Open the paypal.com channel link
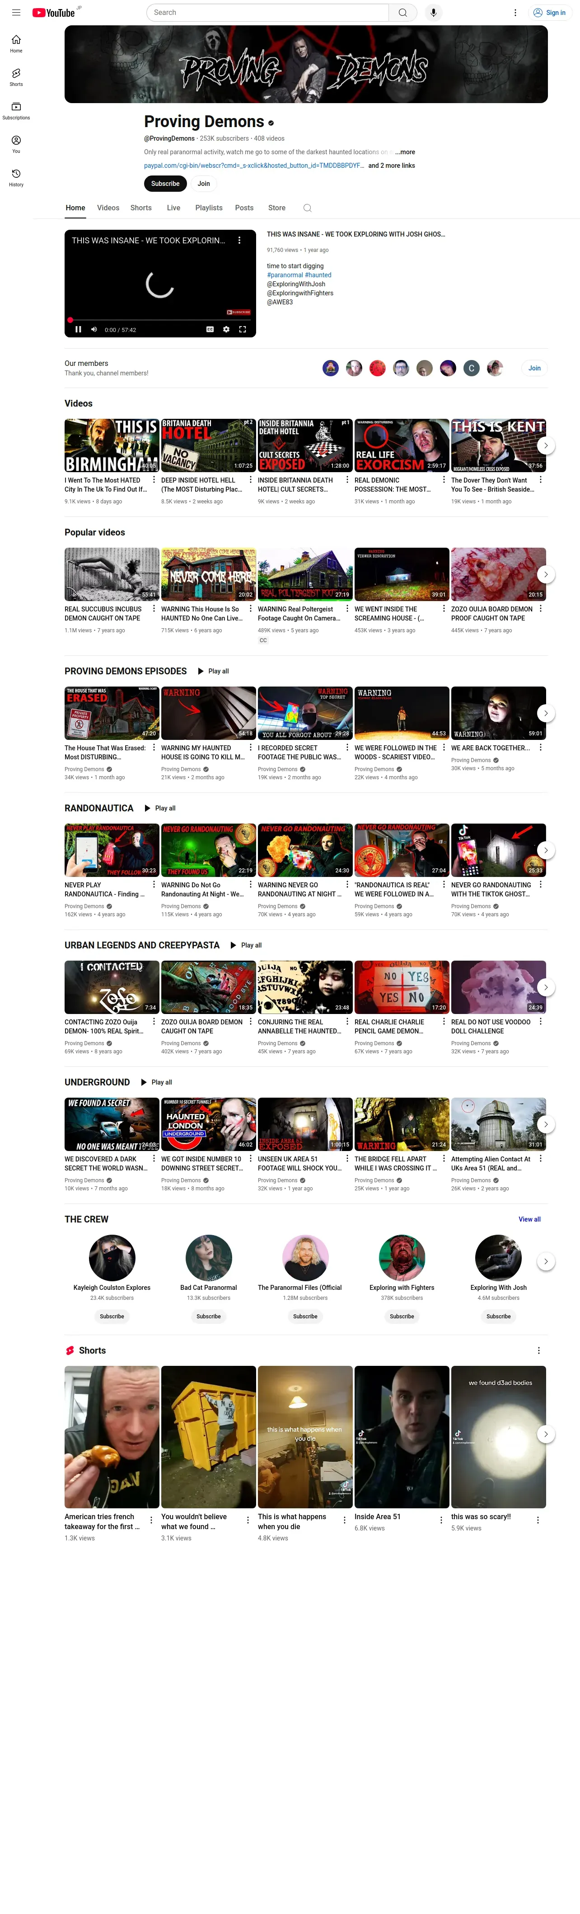 [x=254, y=166]
